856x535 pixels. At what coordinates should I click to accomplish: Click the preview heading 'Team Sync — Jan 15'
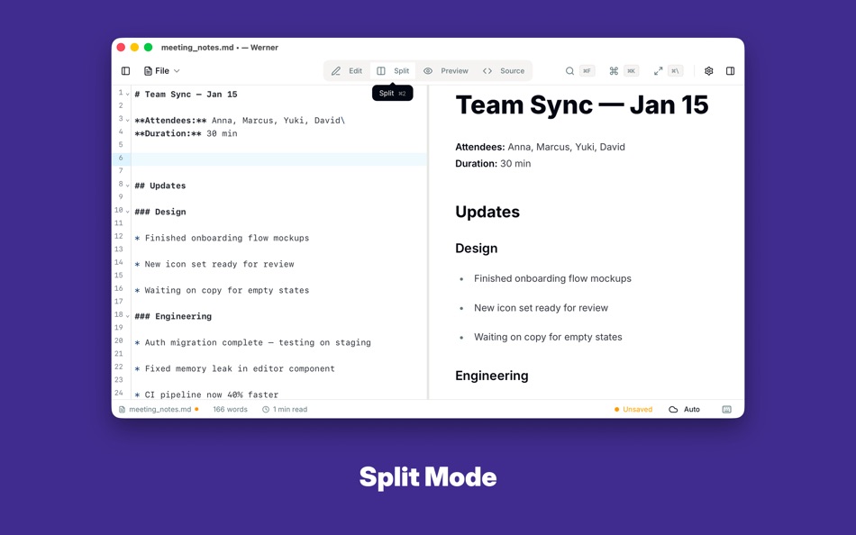tap(582, 104)
